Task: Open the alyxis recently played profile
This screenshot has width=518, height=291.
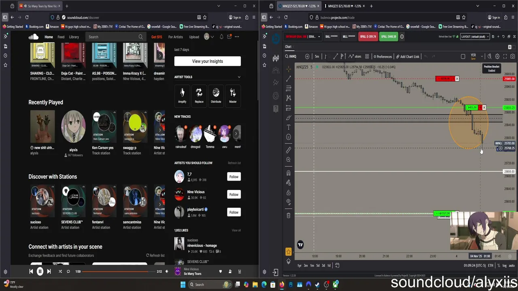Action: point(73,127)
